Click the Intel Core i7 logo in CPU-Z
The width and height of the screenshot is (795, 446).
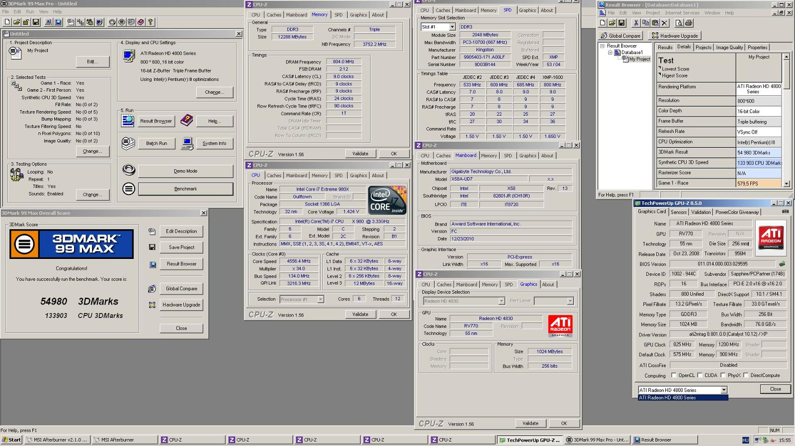(387, 200)
